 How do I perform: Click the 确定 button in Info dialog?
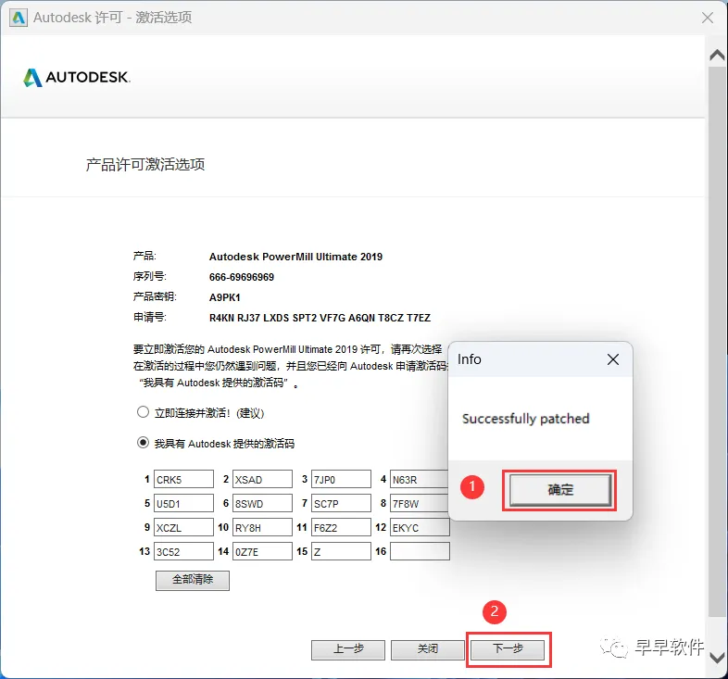click(x=560, y=490)
